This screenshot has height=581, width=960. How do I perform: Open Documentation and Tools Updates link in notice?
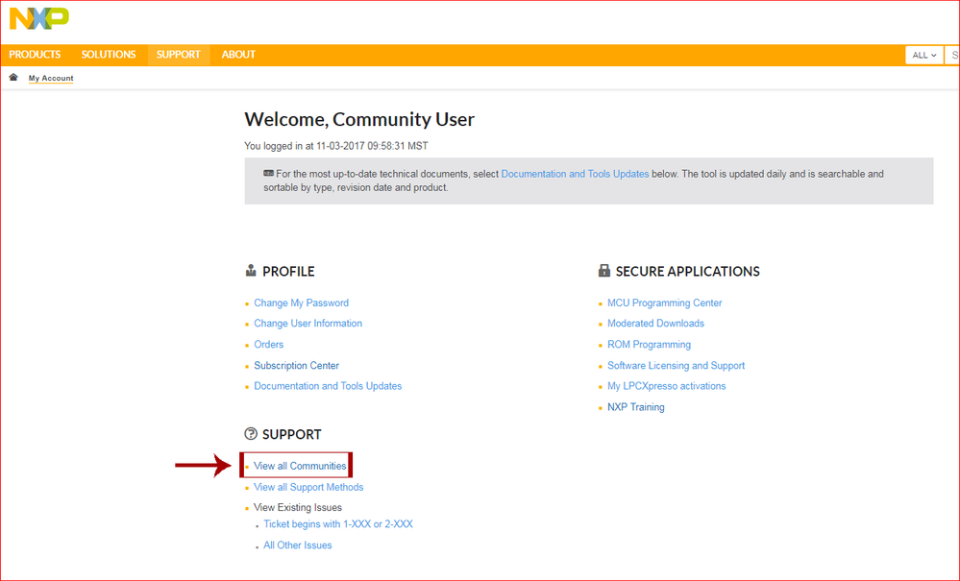pyautogui.click(x=575, y=174)
